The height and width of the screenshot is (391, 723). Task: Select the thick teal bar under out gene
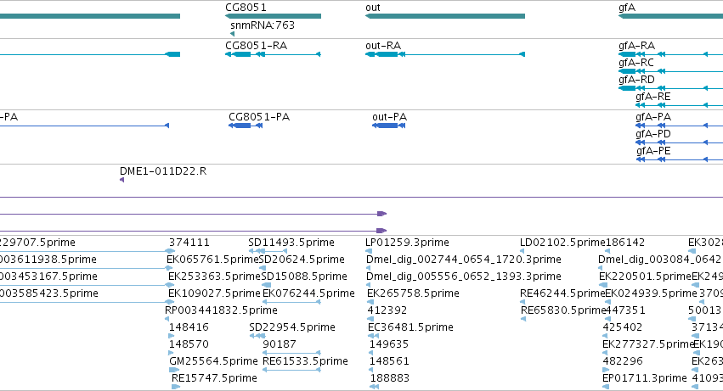pyautogui.click(x=445, y=16)
